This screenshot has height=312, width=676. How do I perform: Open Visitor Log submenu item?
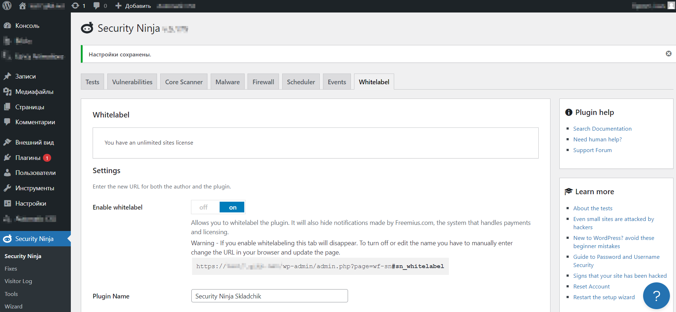[x=18, y=281]
